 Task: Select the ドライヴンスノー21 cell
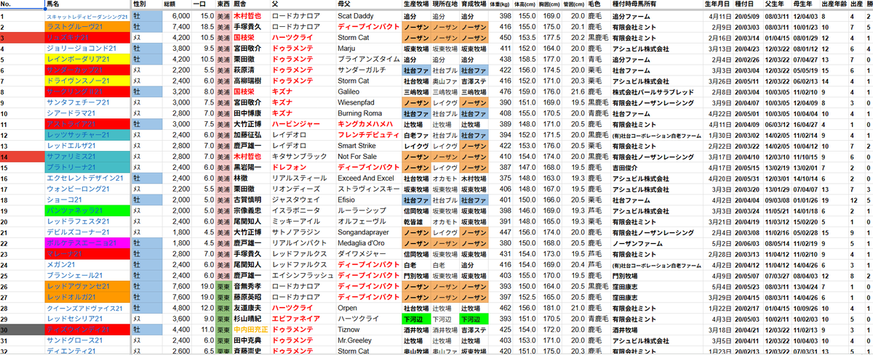pyautogui.click(x=88, y=81)
